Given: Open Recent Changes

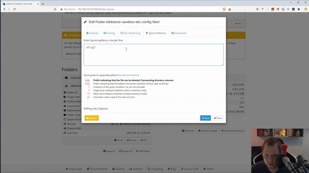Looking at the screenshot, I should [208, 131].
